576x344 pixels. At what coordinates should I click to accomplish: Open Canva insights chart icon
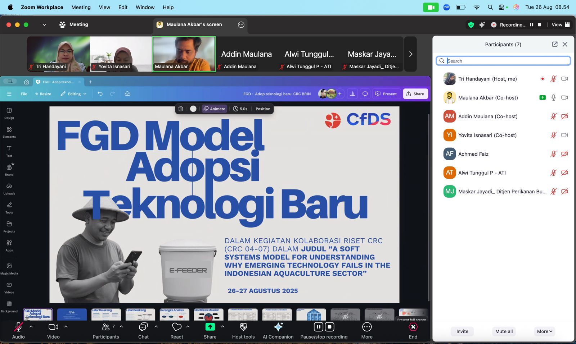pos(352,94)
